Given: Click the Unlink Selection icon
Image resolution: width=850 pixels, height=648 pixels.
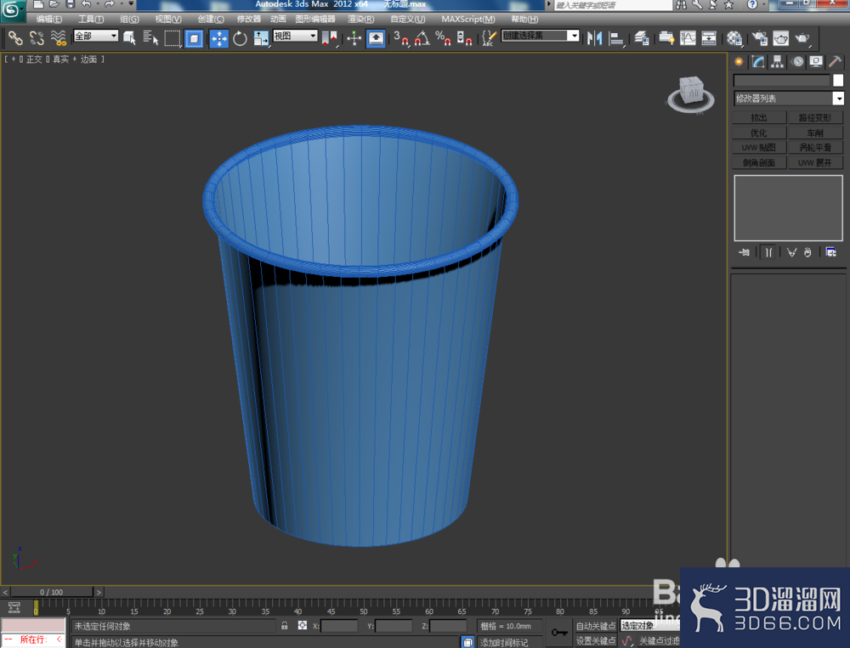Looking at the screenshot, I should 37,38.
